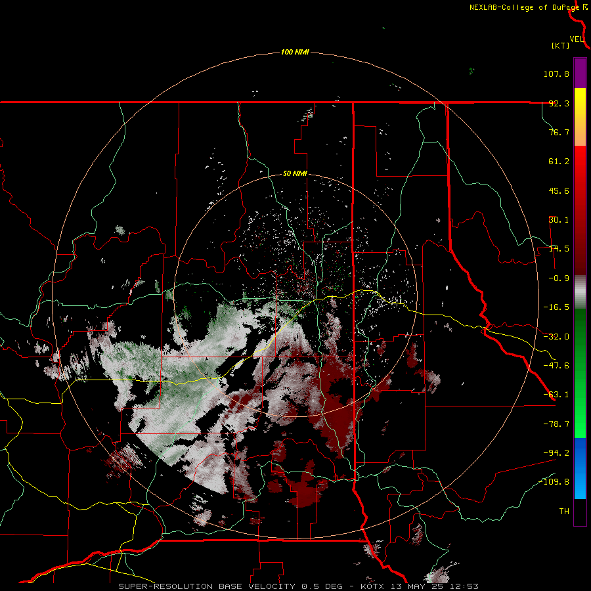Click the product caption at the bottom

pyautogui.click(x=299, y=586)
